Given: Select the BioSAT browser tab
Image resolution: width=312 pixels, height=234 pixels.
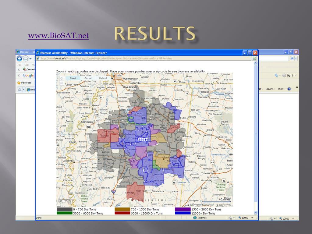Looking at the screenshot, I should (x=30, y=90).
